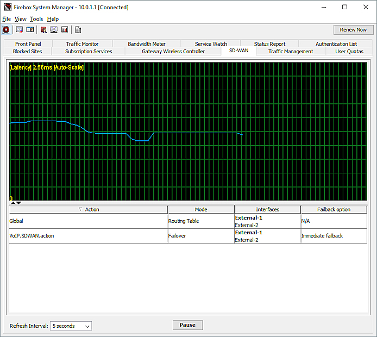Screen dimensions: 377x337
Task: Click the red Stop Display toolbar icon
Action: (x=6, y=29)
